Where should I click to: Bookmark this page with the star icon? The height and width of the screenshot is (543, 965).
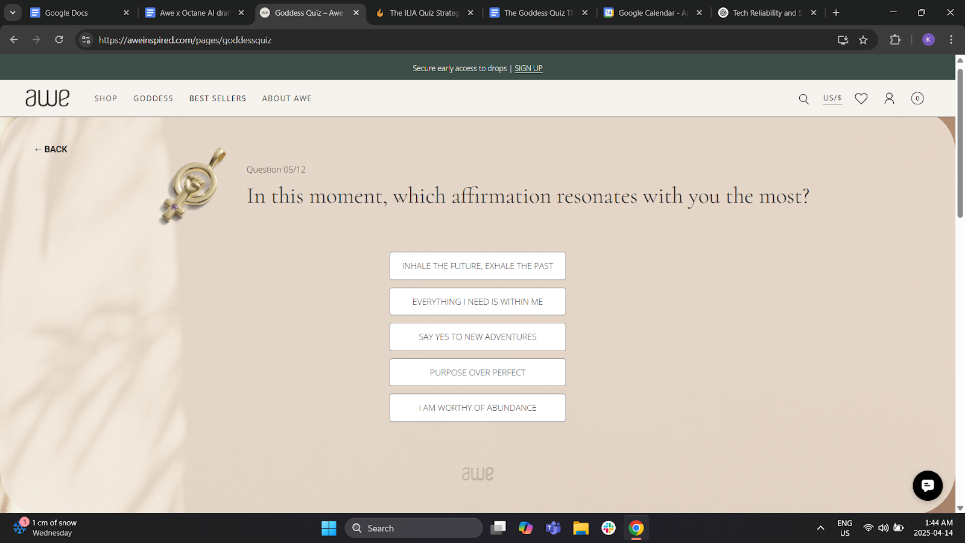[863, 40]
